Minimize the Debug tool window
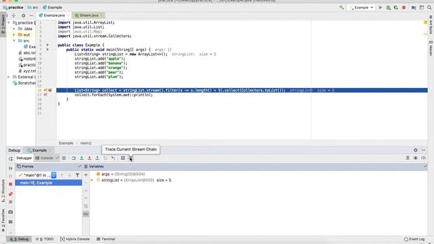 click(x=423, y=150)
